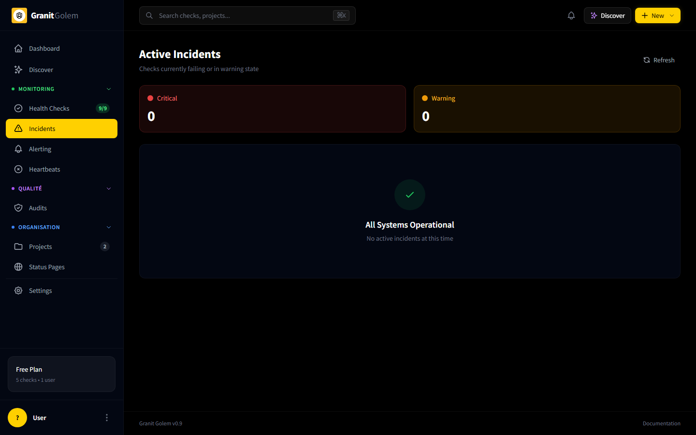Click the ORGANISATION section header label
The height and width of the screenshot is (435, 696).
pyautogui.click(x=39, y=227)
